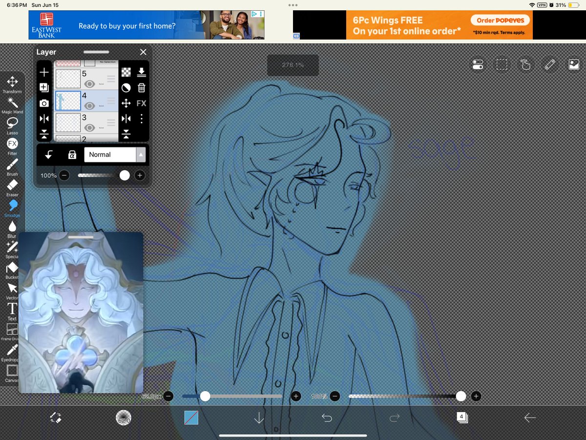586x440 pixels.
Task: Click the brush size slider track
Action: coord(233,396)
